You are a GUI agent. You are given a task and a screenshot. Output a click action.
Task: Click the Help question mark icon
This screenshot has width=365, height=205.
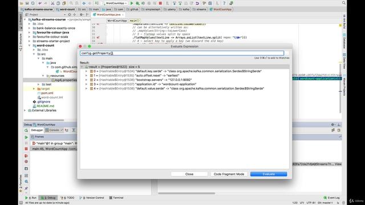click(x=224, y=3)
